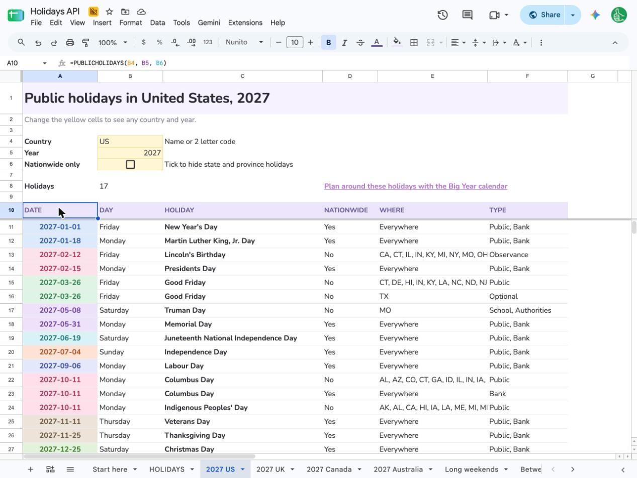637x478 pixels.
Task: Decrease font size with minus button
Action: coord(279,43)
